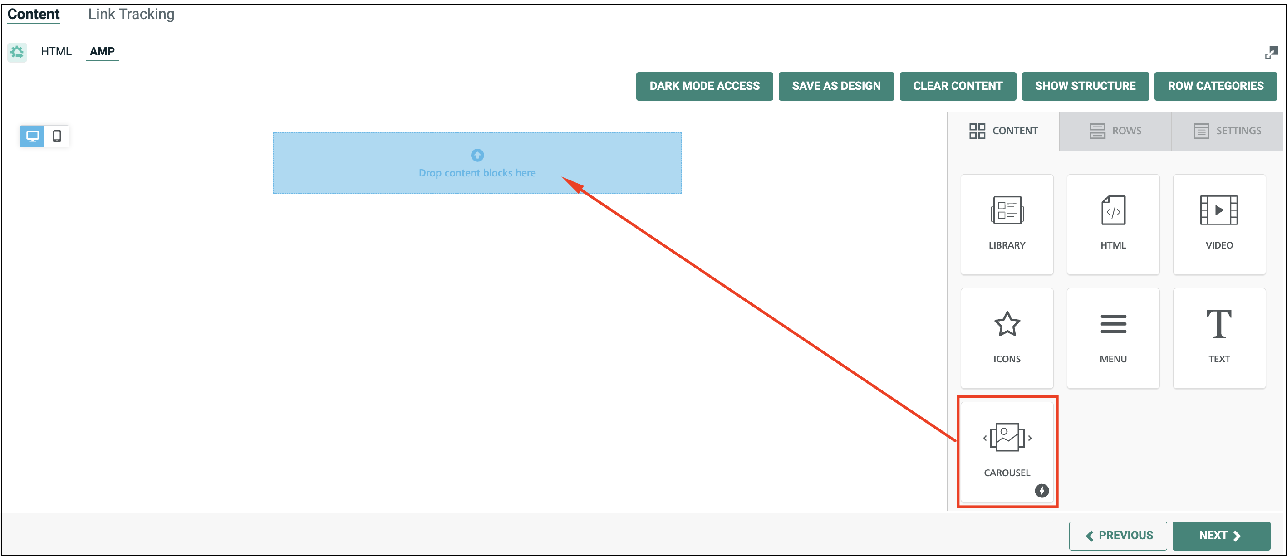Open the Link Tracking tab
1287x556 pixels.
(x=131, y=14)
